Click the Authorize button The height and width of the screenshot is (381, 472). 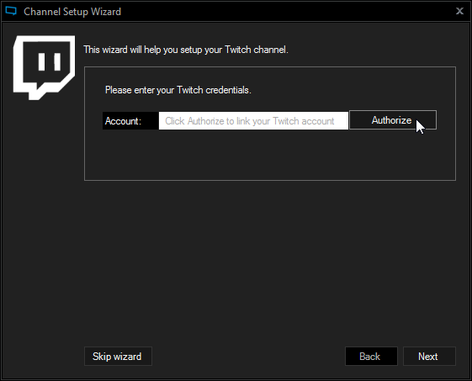click(393, 120)
